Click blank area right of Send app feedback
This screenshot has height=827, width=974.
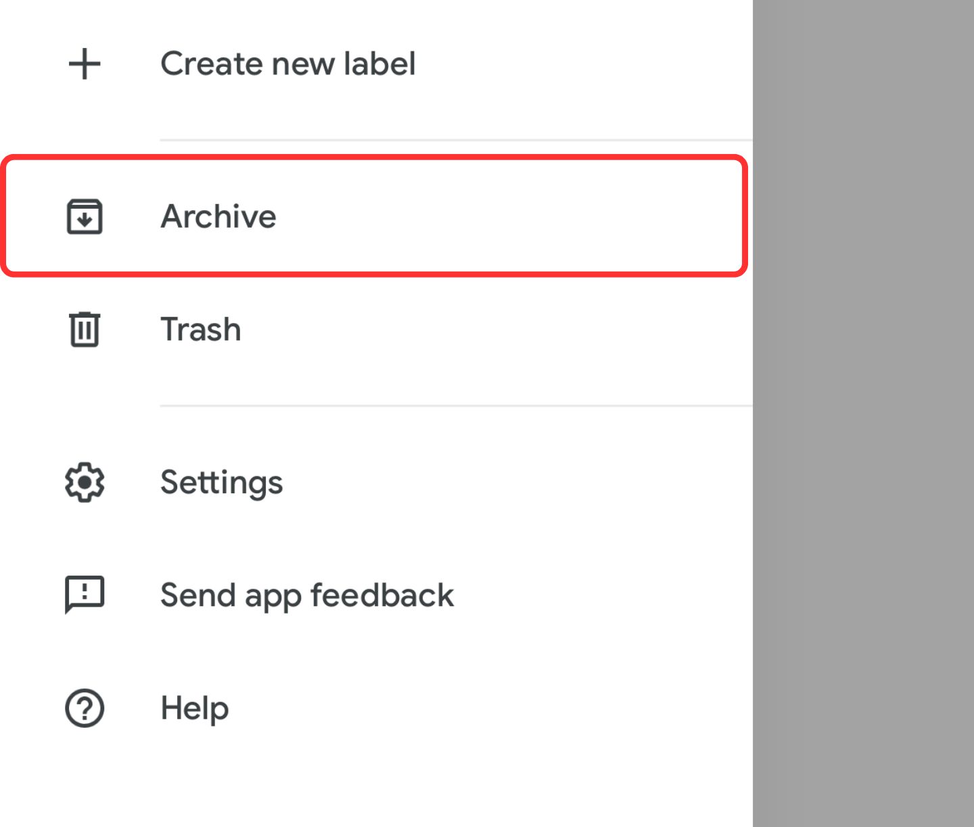point(602,595)
